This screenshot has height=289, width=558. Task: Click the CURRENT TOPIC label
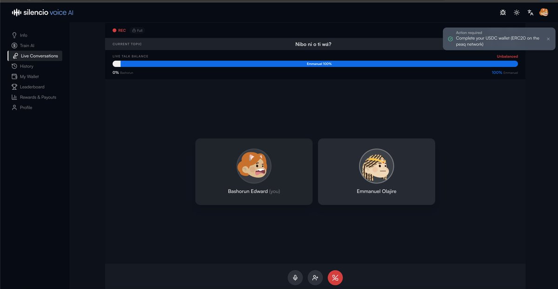coord(127,44)
